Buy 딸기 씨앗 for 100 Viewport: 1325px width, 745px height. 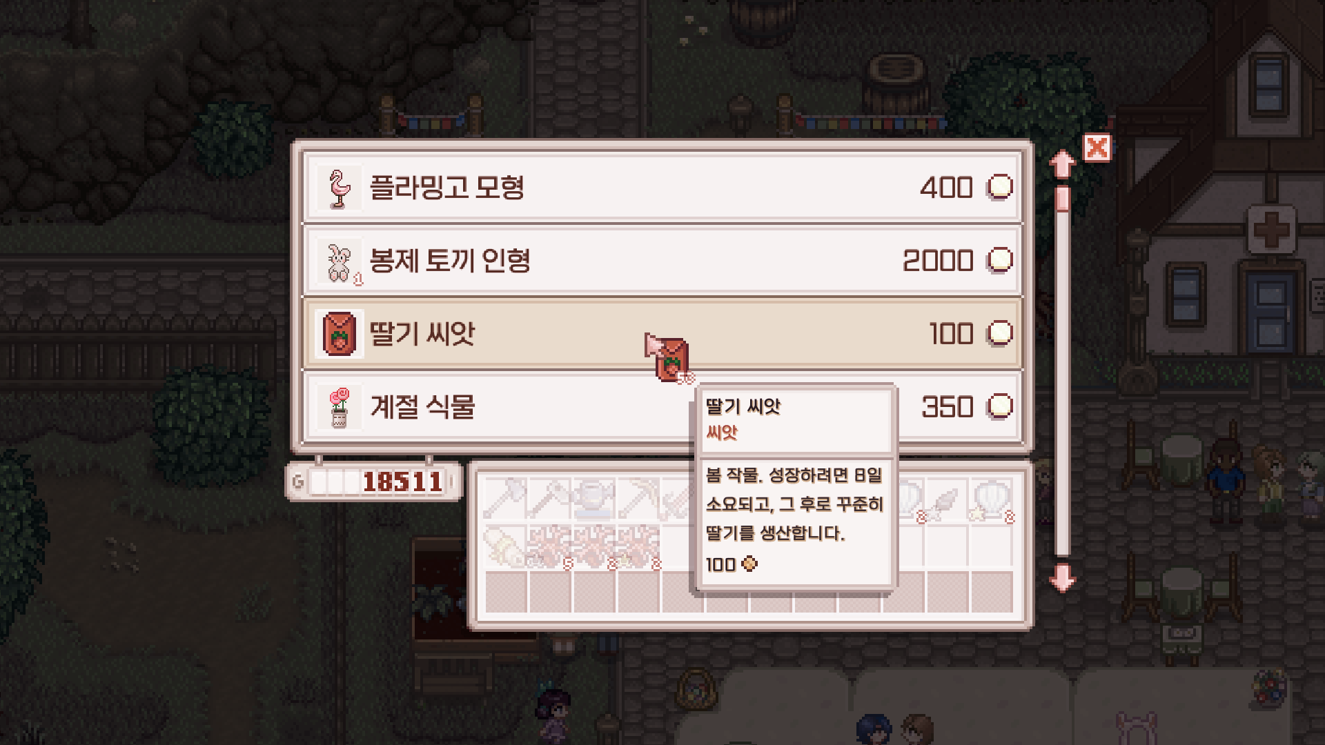coord(662,334)
